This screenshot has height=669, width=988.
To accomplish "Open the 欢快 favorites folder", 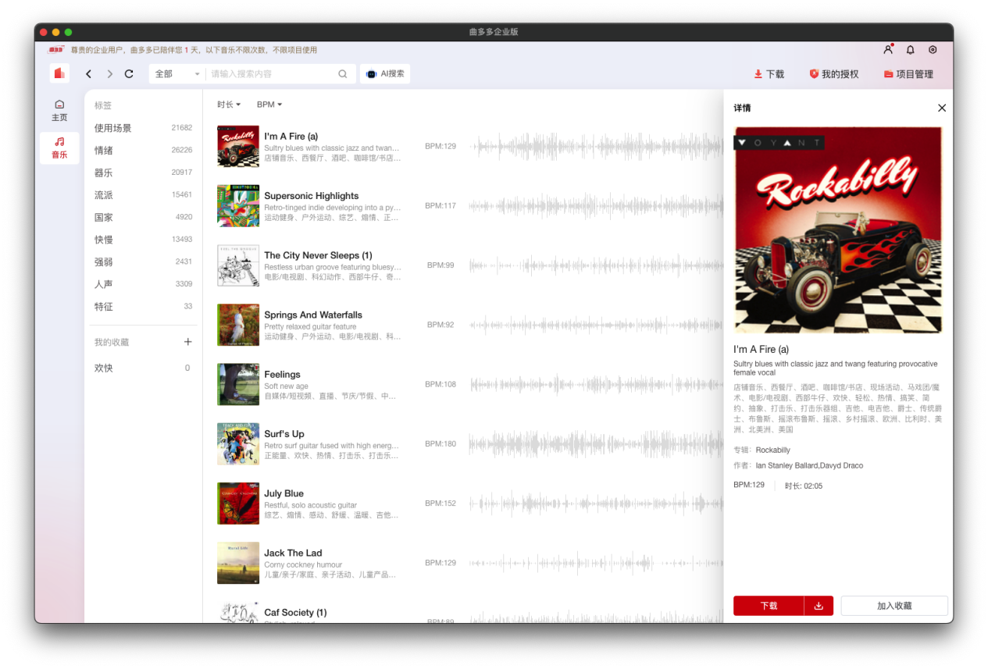I will coord(143,368).
